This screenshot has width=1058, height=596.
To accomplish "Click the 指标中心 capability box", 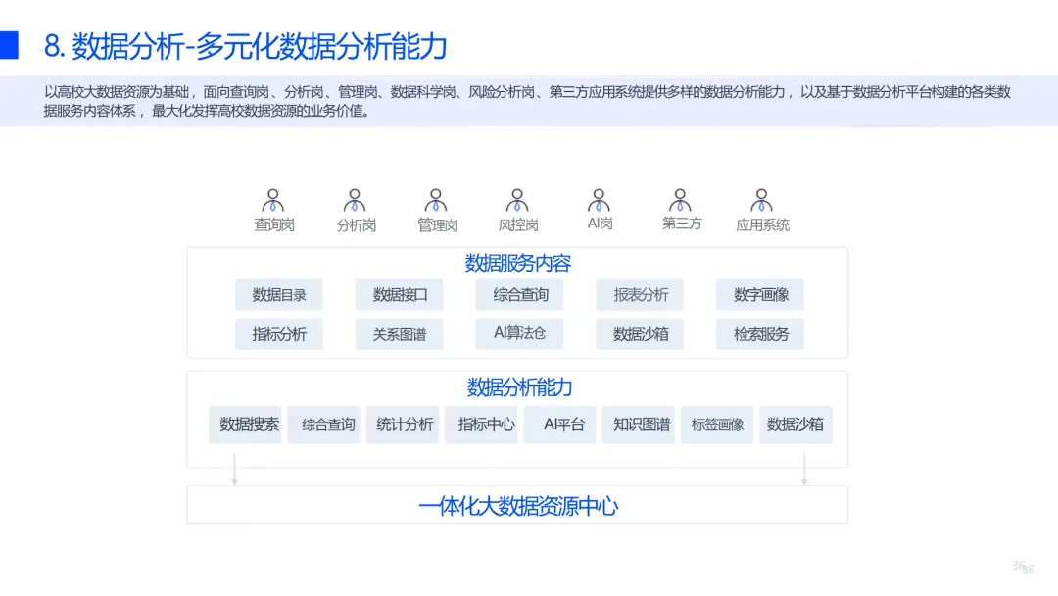I will tap(481, 424).
